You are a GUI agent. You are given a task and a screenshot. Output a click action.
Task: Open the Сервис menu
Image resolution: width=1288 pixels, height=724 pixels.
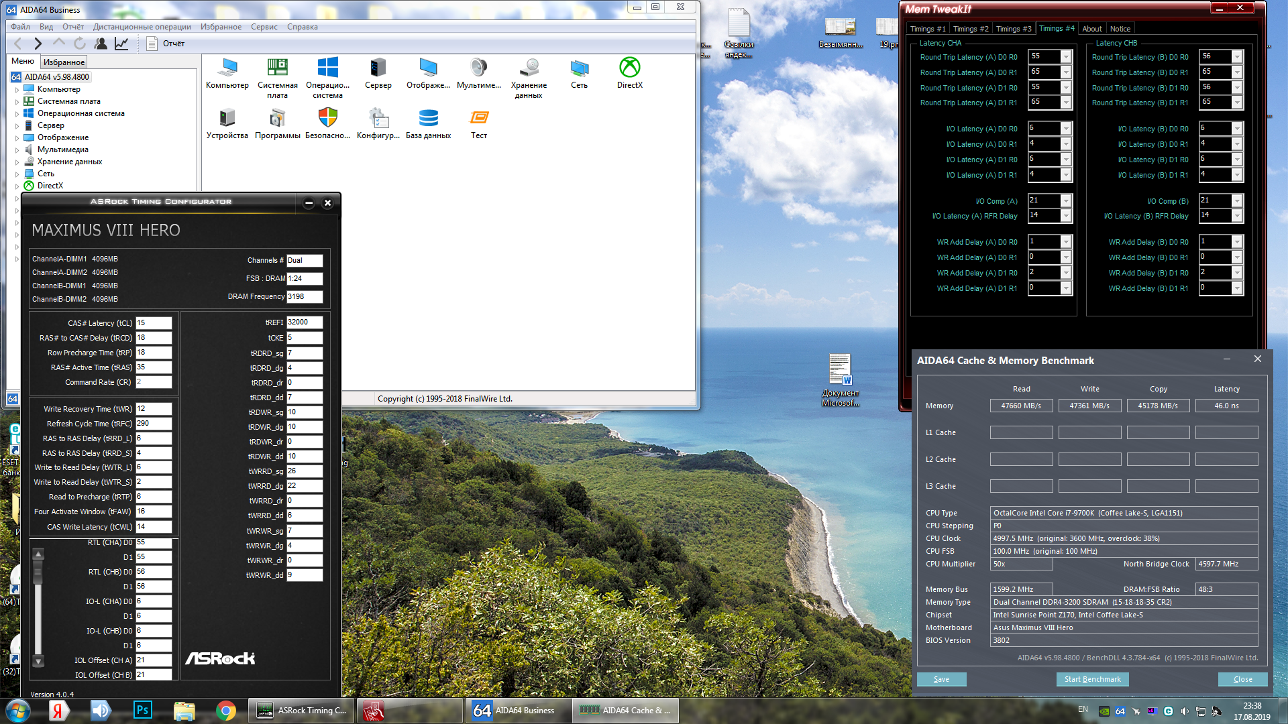[x=264, y=27]
